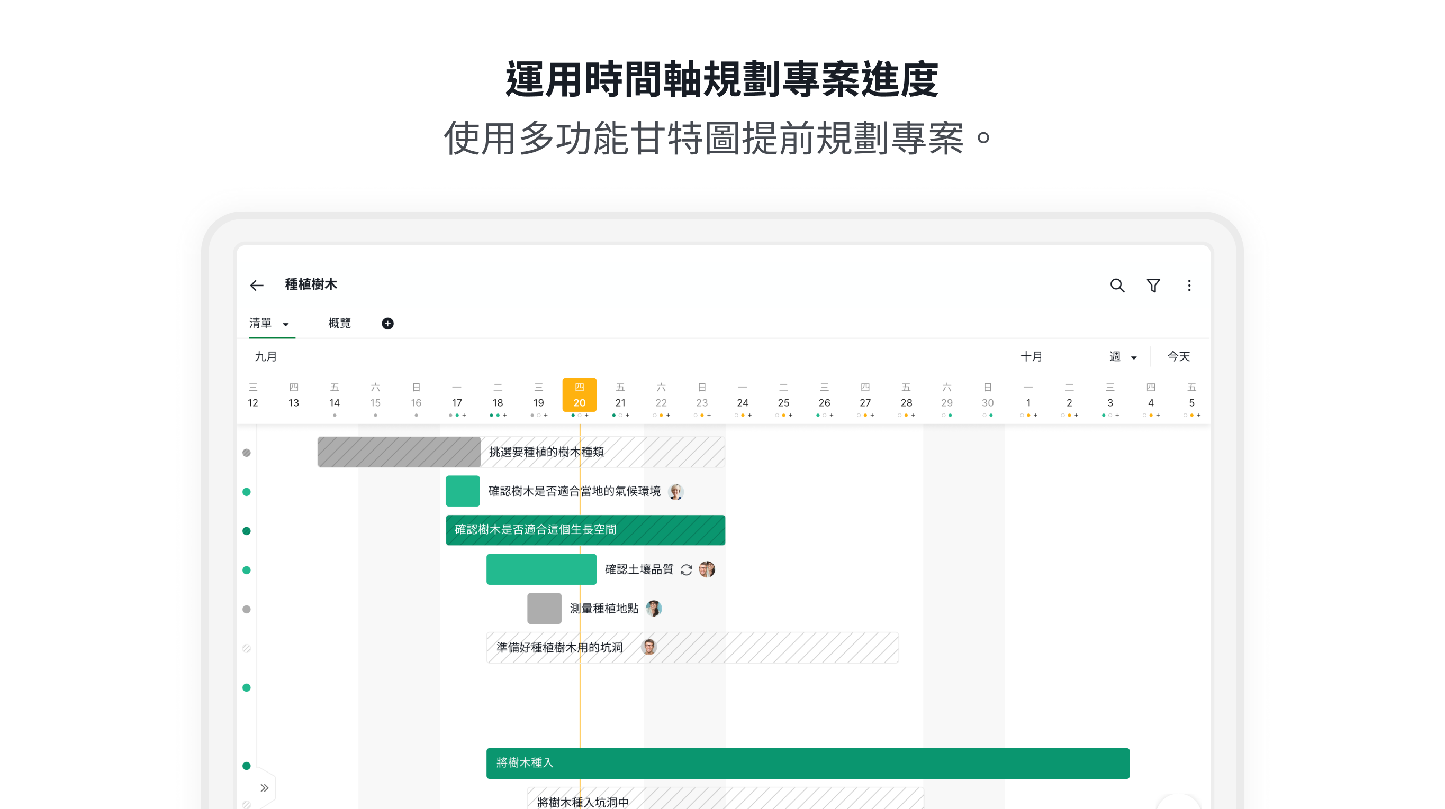
Task: Select the grey bar of 挑選要種植的樹木種類
Action: coord(399,452)
